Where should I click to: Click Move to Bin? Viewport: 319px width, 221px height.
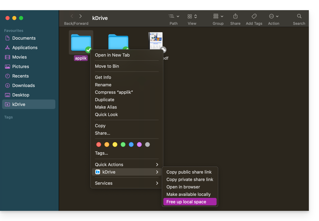coord(107,66)
